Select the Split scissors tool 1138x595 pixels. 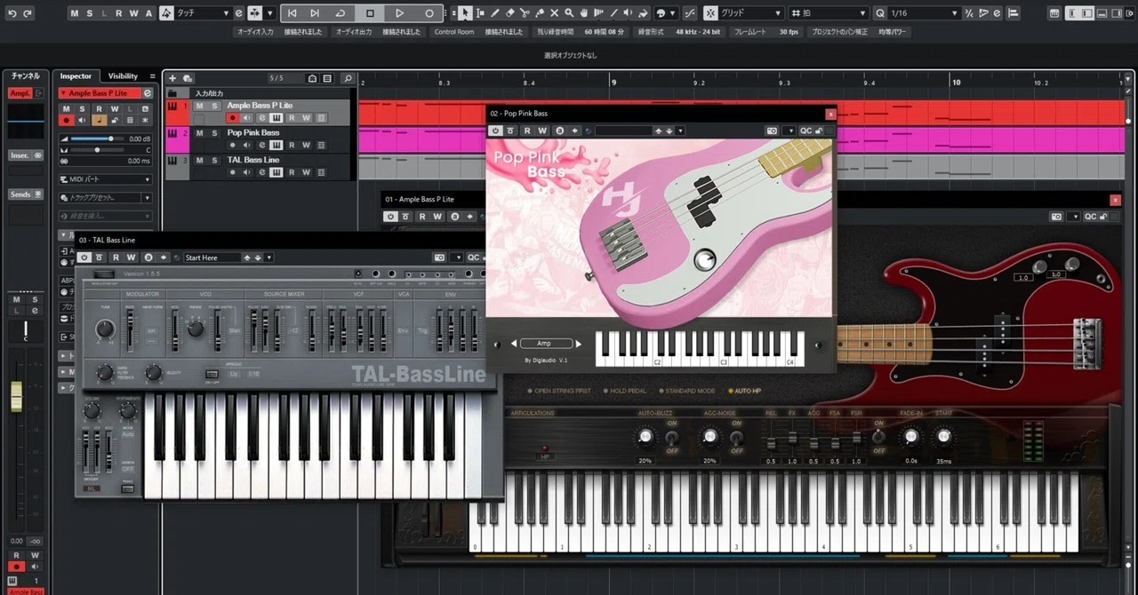[525, 13]
